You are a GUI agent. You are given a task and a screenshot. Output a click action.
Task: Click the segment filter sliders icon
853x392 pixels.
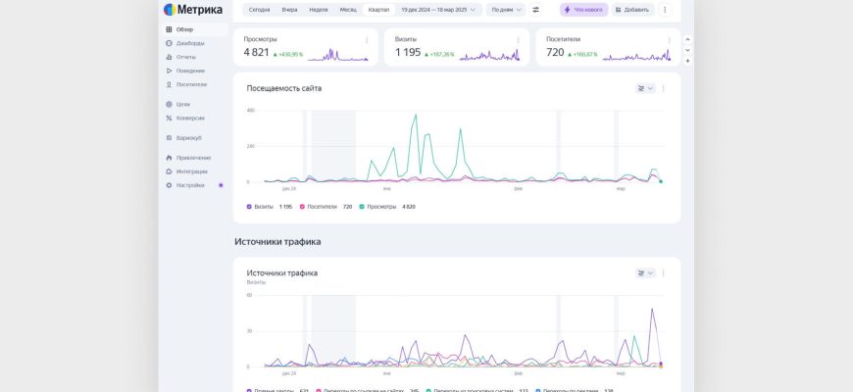536,10
